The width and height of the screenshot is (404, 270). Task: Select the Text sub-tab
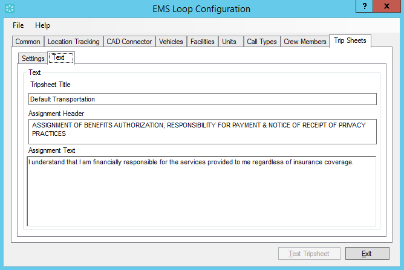click(61, 57)
